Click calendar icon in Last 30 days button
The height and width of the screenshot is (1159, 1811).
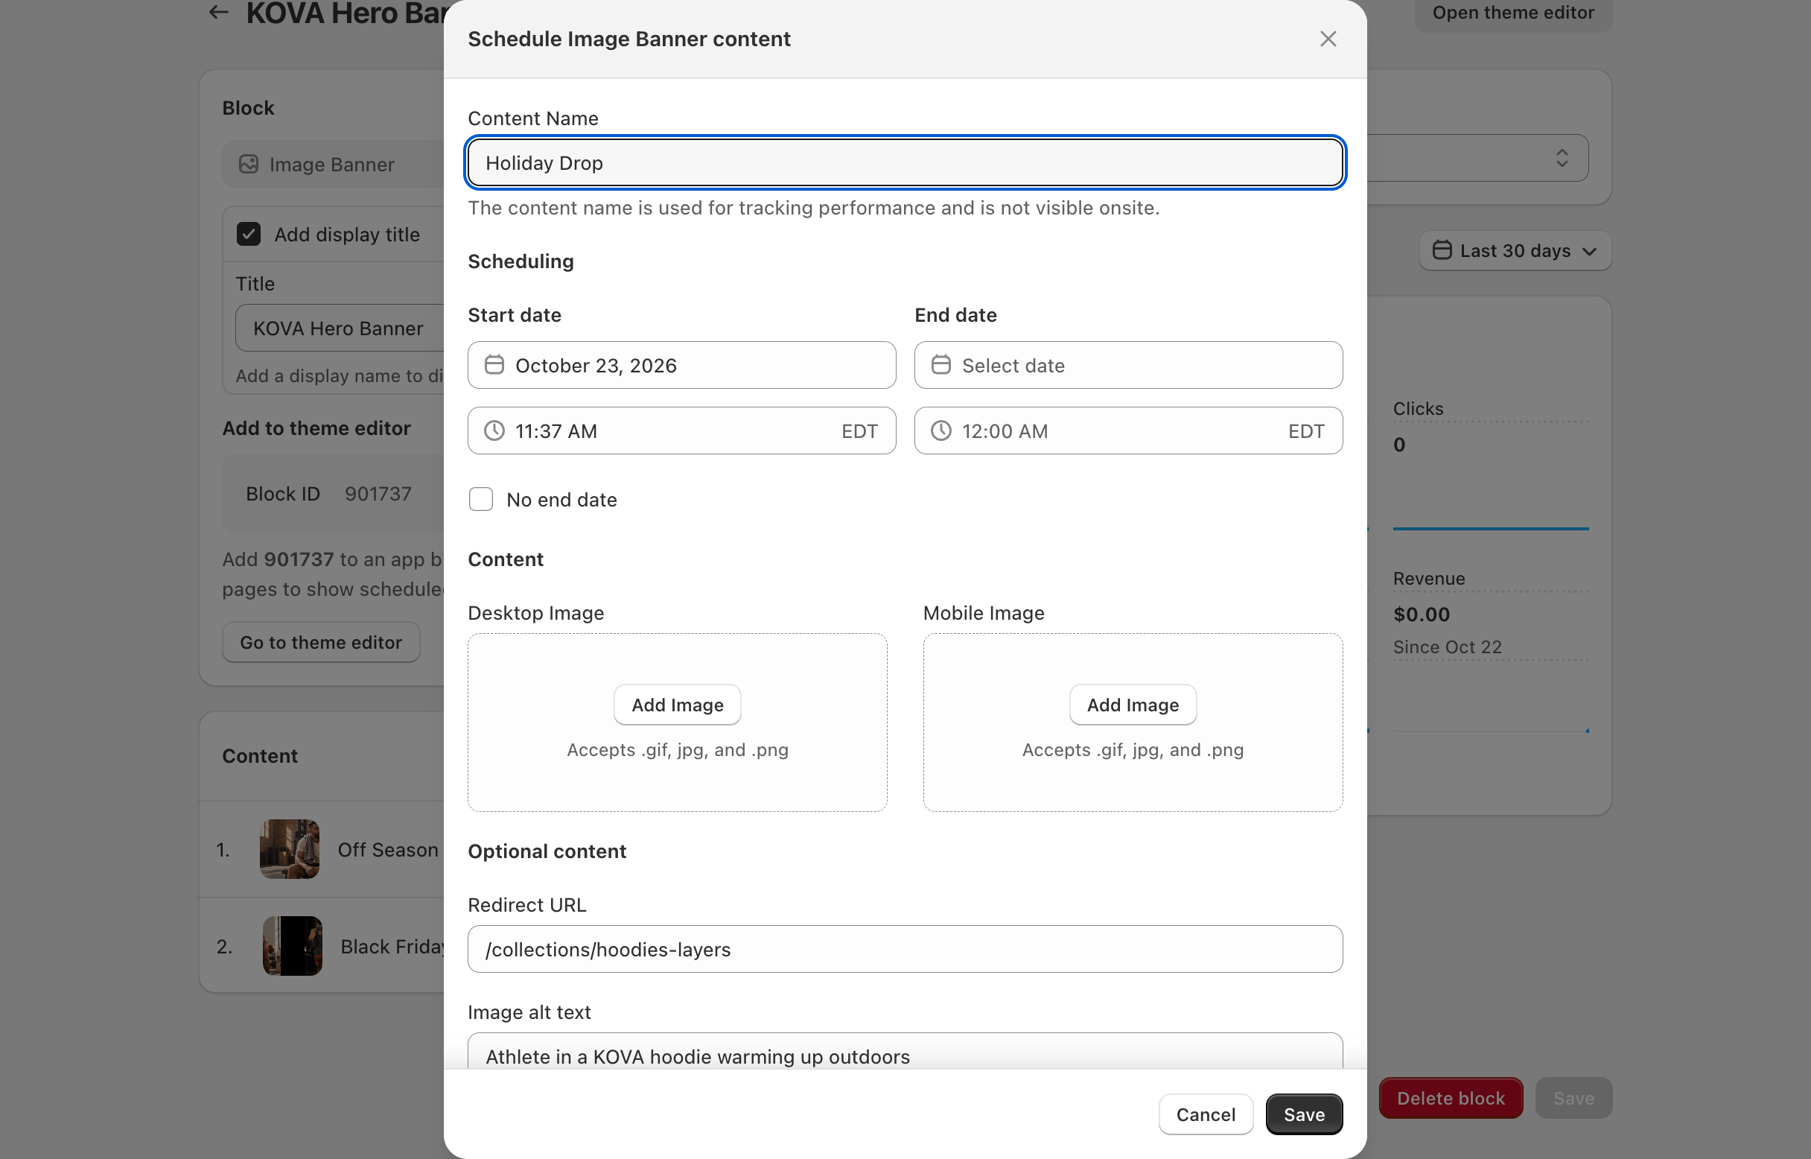1442,250
